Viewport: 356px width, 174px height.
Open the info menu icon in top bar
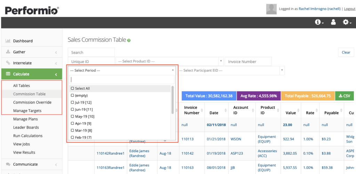tap(319, 22)
